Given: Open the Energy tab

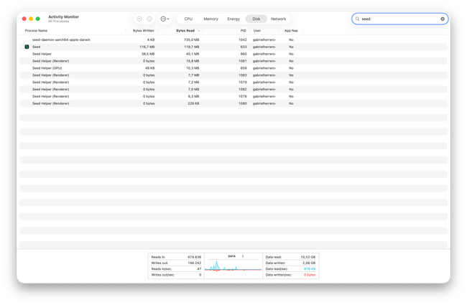Looking at the screenshot, I should pyautogui.click(x=233, y=19).
